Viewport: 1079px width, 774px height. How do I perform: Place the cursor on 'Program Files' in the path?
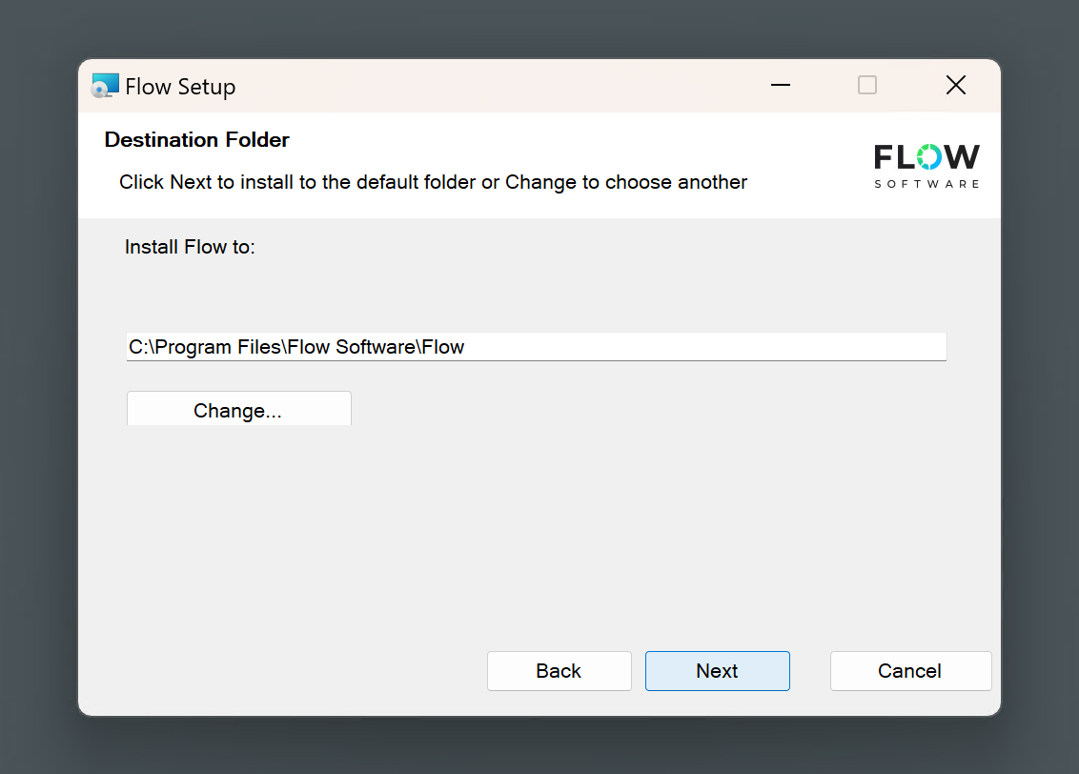(219, 347)
